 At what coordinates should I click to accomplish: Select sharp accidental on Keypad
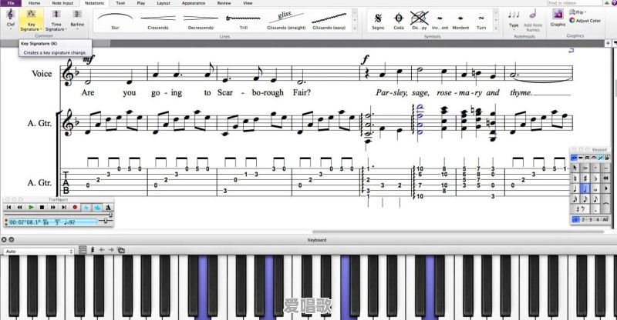[x=585, y=178]
